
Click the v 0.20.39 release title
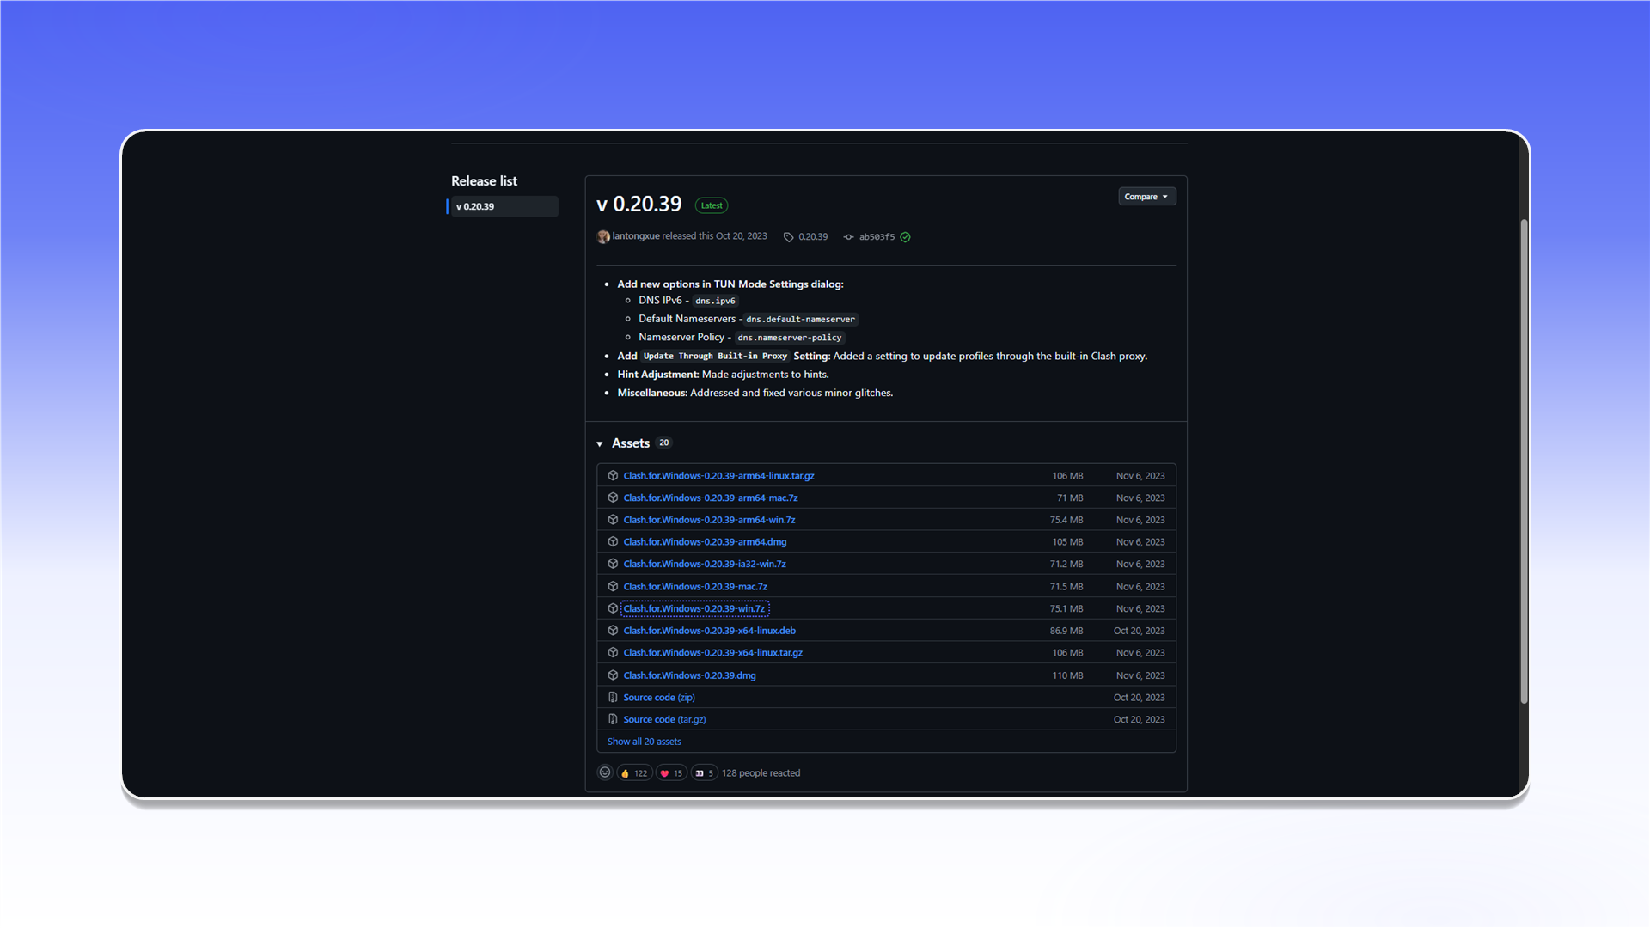click(639, 205)
